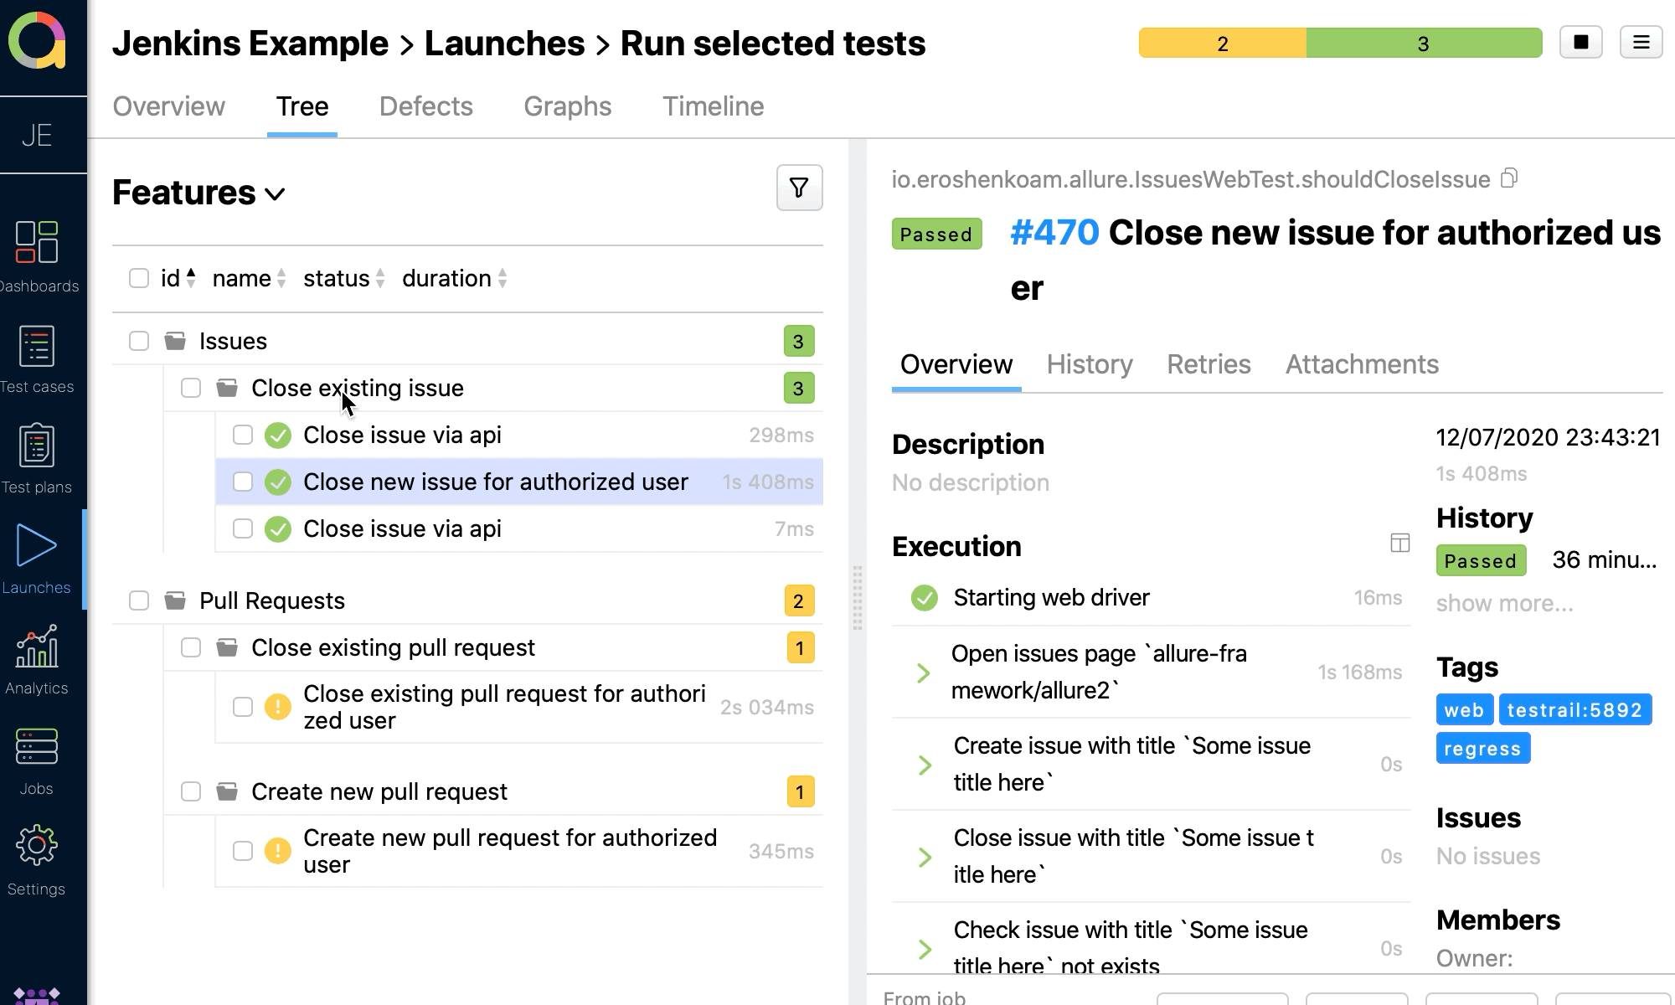This screenshot has height=1005, width=1675.
Task: Stop launch using the square button
Action: tap(1580, 43)
